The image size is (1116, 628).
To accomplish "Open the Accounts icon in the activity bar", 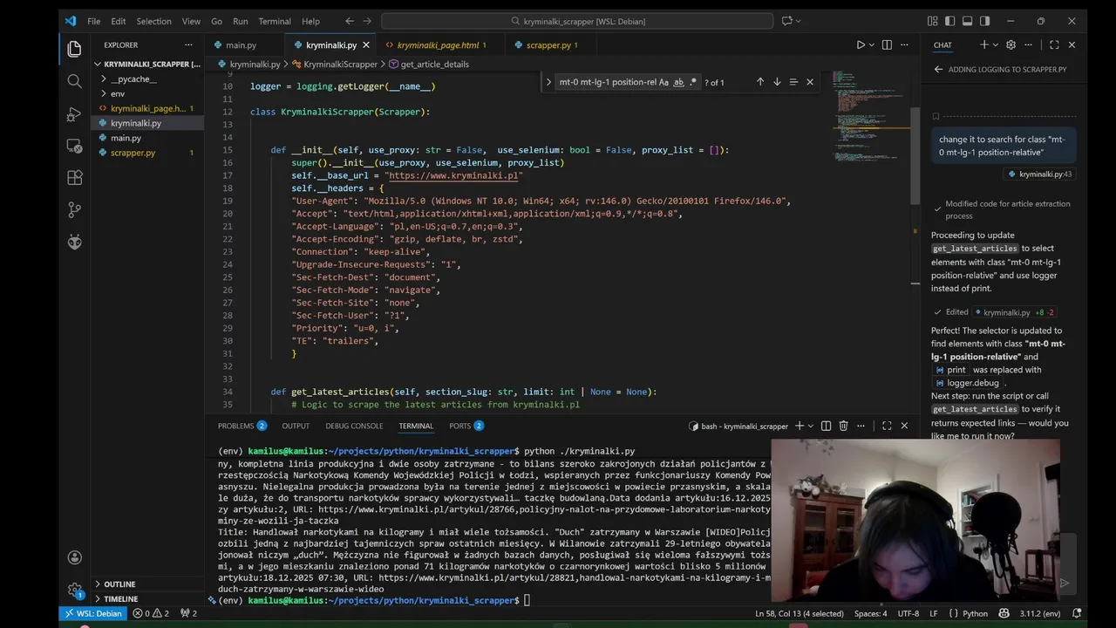I will coord(74,557).
